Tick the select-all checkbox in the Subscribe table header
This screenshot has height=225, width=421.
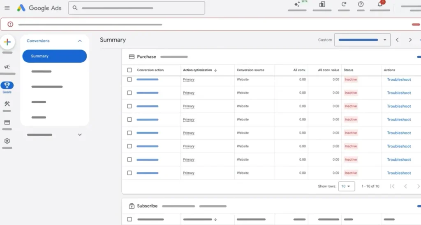(130, 219)
